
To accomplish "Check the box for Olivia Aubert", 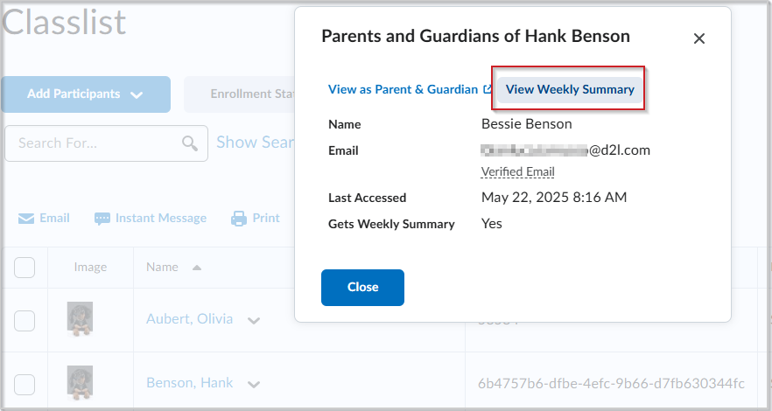I will click(x=25, y=320).
